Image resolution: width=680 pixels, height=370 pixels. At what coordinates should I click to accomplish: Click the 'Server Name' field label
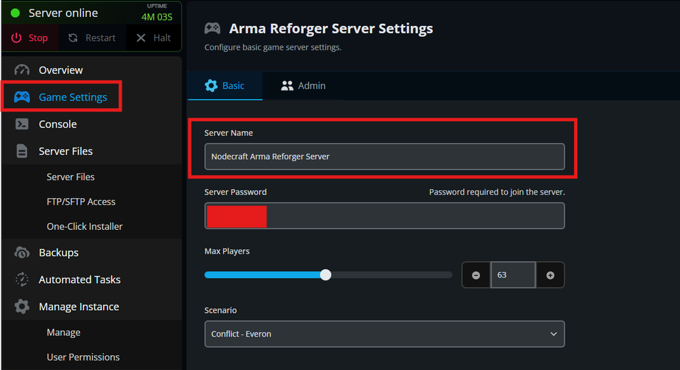coord(228,133)
